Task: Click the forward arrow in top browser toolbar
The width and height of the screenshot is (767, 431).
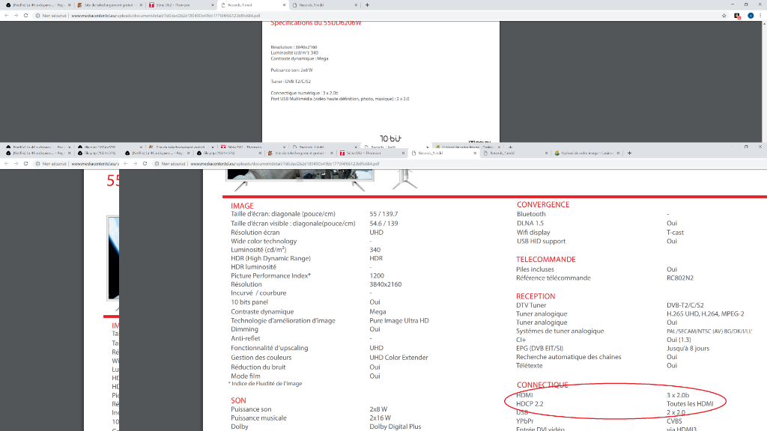Action: pyautogui.click(x=16, y=15)
